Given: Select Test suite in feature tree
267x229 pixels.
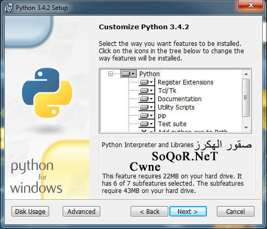Looking at the screenshot, I should [172, 124].
